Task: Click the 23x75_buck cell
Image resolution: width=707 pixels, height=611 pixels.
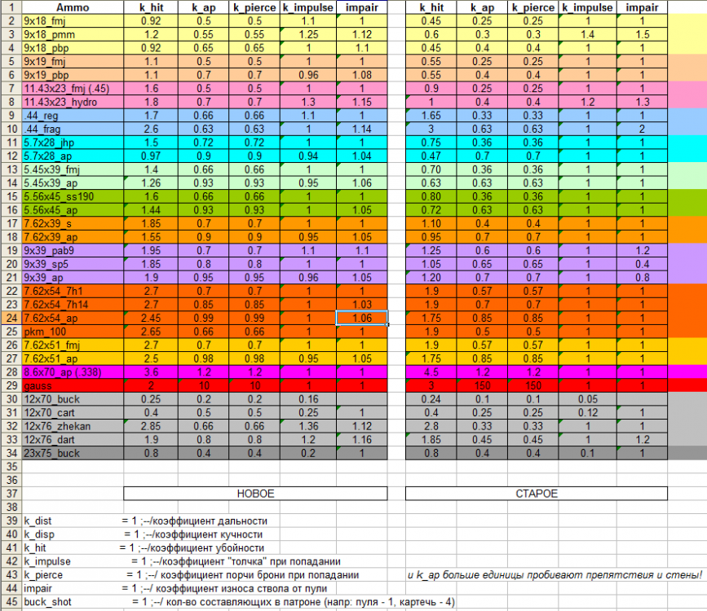Action: pyautogui.click(x=73, y=453)
